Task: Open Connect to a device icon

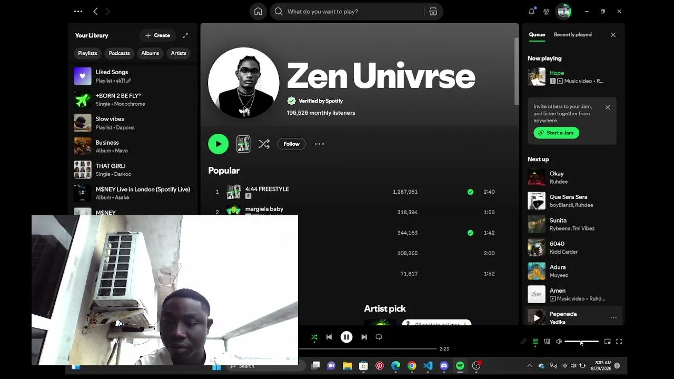Action: (x=547, y=342)
